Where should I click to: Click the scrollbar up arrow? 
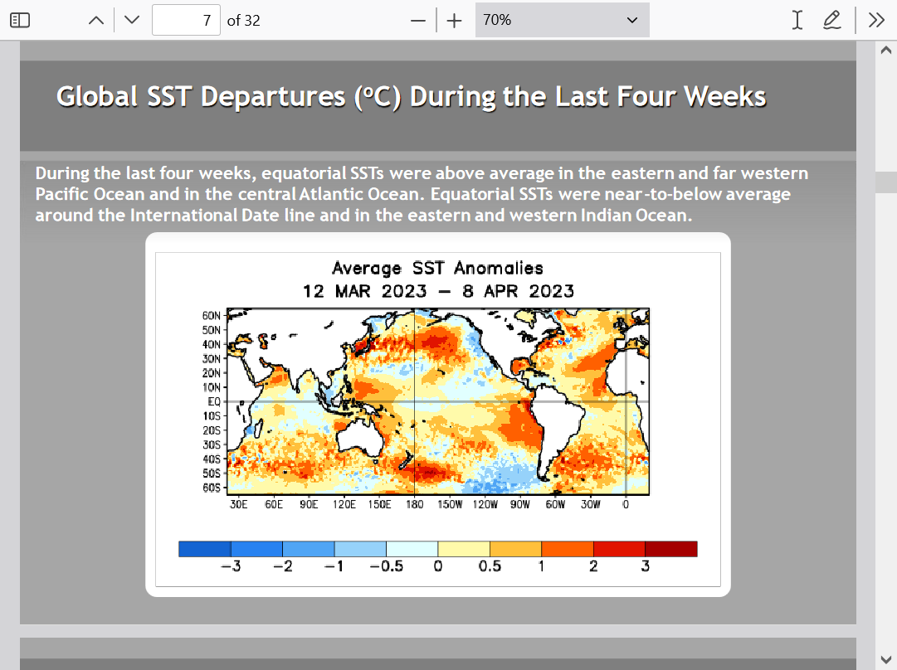coord(885,50)
